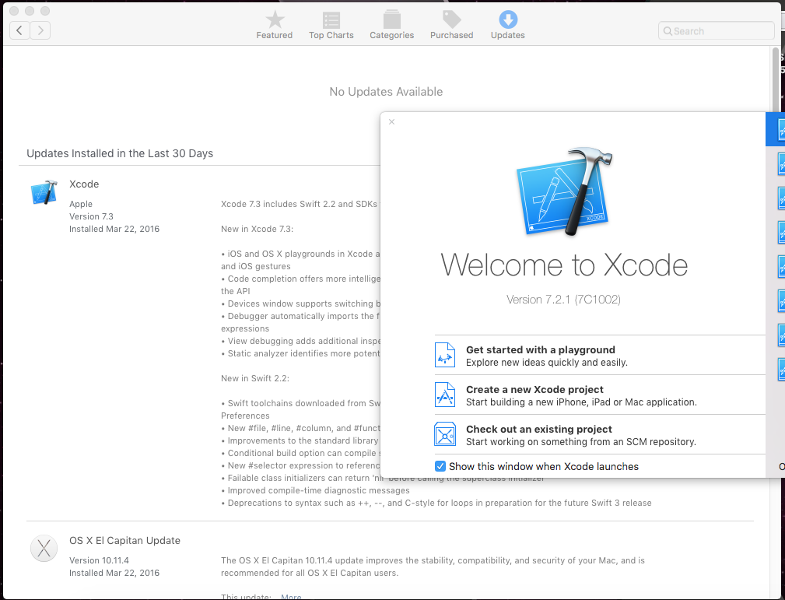Image resolution: width=785 pixels, height=600 pixels.
Task: Click 'Improved compile-time diagnostic messages' line
Action: tap(318, 490)
